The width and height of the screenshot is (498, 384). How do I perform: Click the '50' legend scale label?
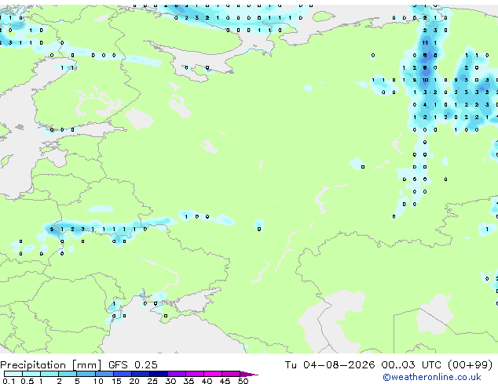pyautogui.click(x=243, y=381)
